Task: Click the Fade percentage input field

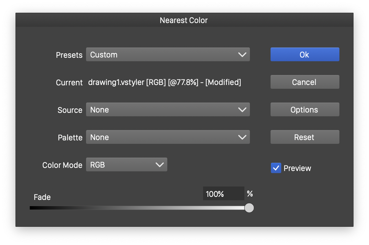Action: (223, 194)
